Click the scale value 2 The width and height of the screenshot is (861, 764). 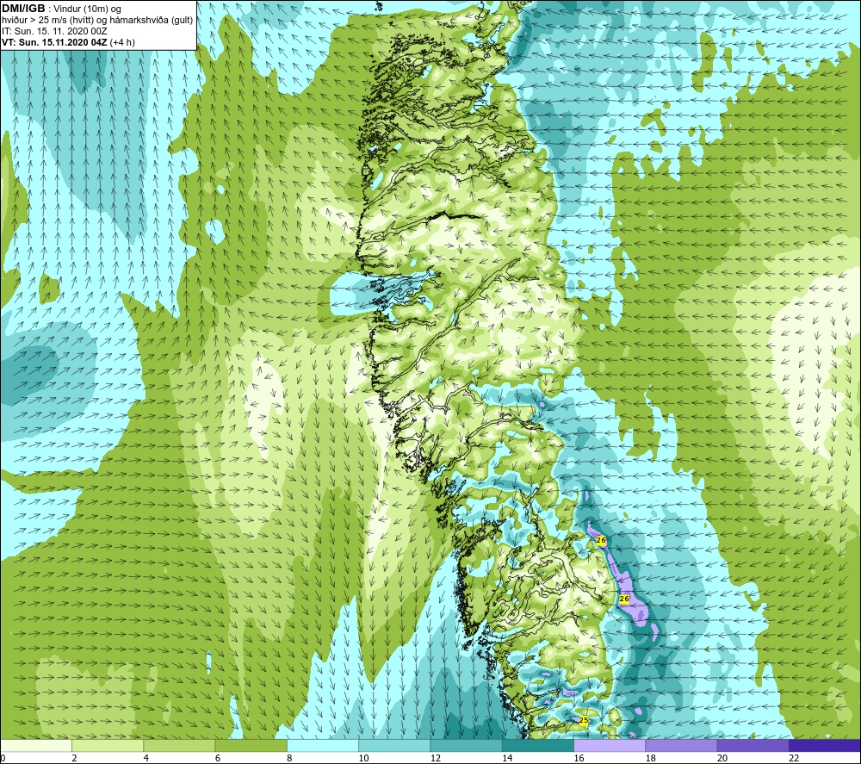(x=74, y=759)
